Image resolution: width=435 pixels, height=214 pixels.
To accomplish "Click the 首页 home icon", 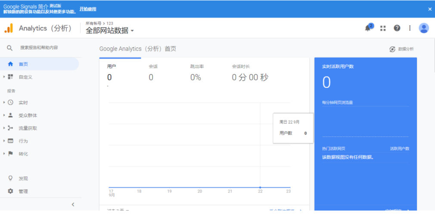I will [10, 64].
